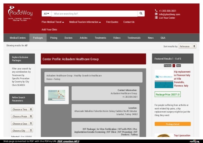The image size is (203, 143).
Task: Click the list icon beside List Your Center
Action: 156,17
